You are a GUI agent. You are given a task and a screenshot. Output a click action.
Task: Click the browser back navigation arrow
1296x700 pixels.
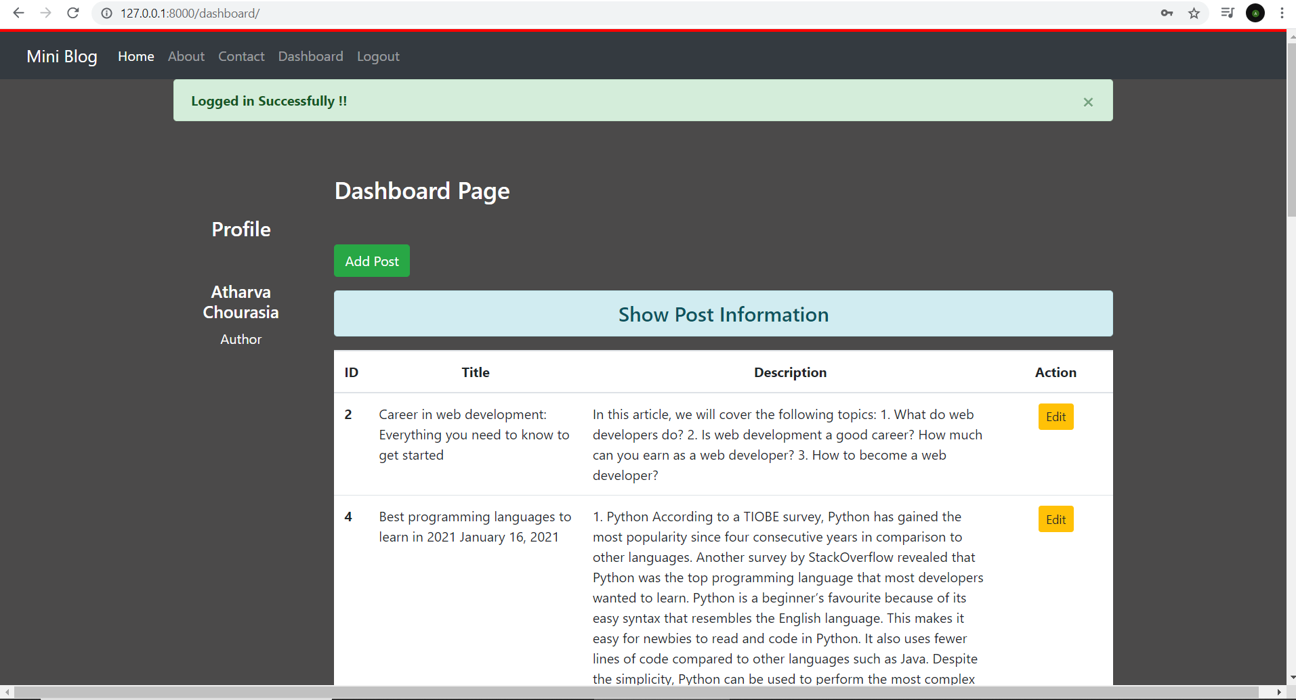click(18, 13)
